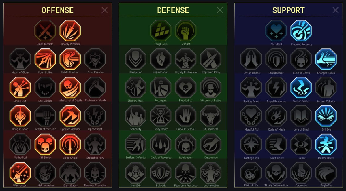The width and height of the screenshot is (346, 191).
Task: Select the Tough Skin defense mastery
Action: click(161, 31)
